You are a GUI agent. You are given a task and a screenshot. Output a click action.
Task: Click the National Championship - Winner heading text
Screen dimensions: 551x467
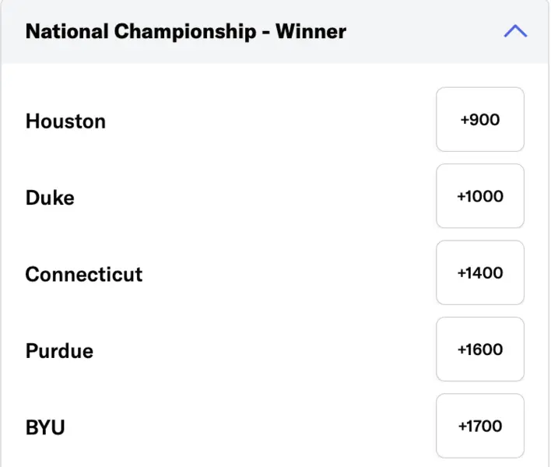pos(185,32)
